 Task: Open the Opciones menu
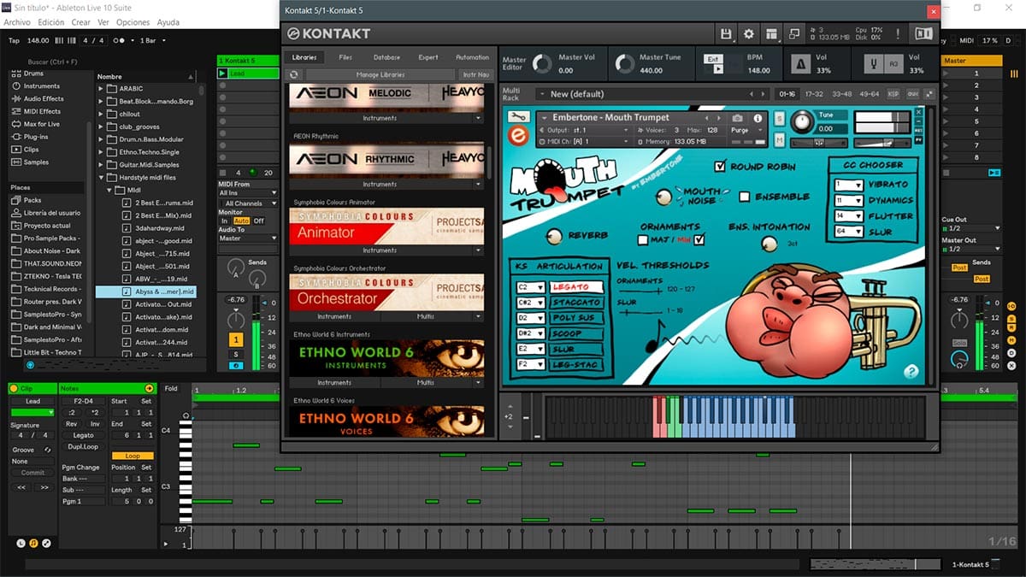[x=133, y=22]
